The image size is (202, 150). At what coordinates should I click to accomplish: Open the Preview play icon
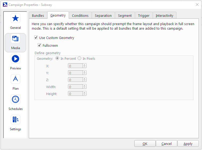(15, 59)
